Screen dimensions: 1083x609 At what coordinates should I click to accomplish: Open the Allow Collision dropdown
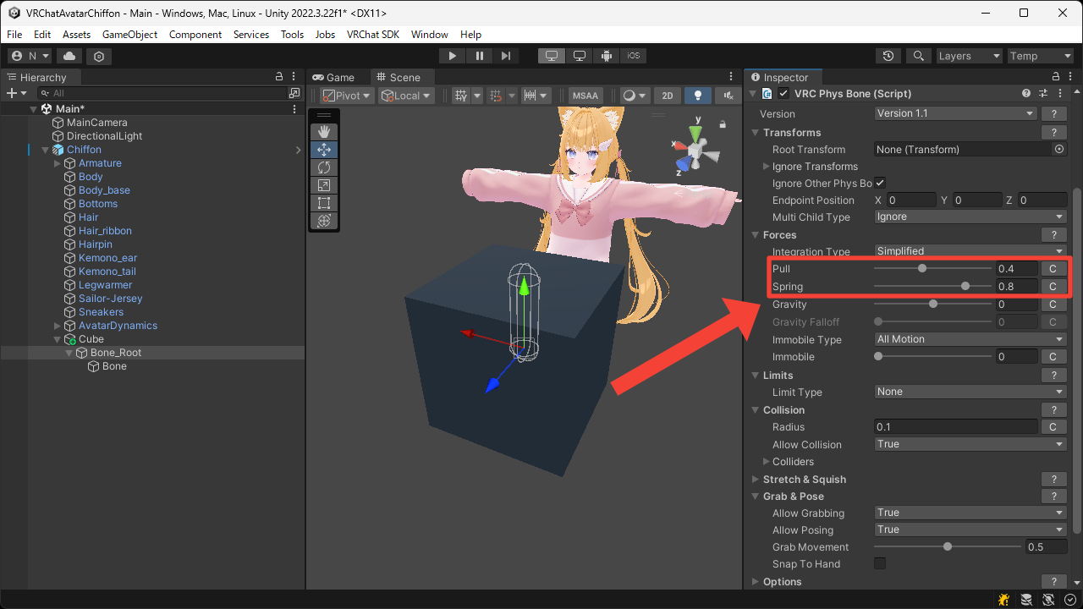point(970,444)
